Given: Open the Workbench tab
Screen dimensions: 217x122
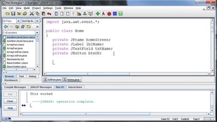Looking at the screenshot, I should (11, 80).
